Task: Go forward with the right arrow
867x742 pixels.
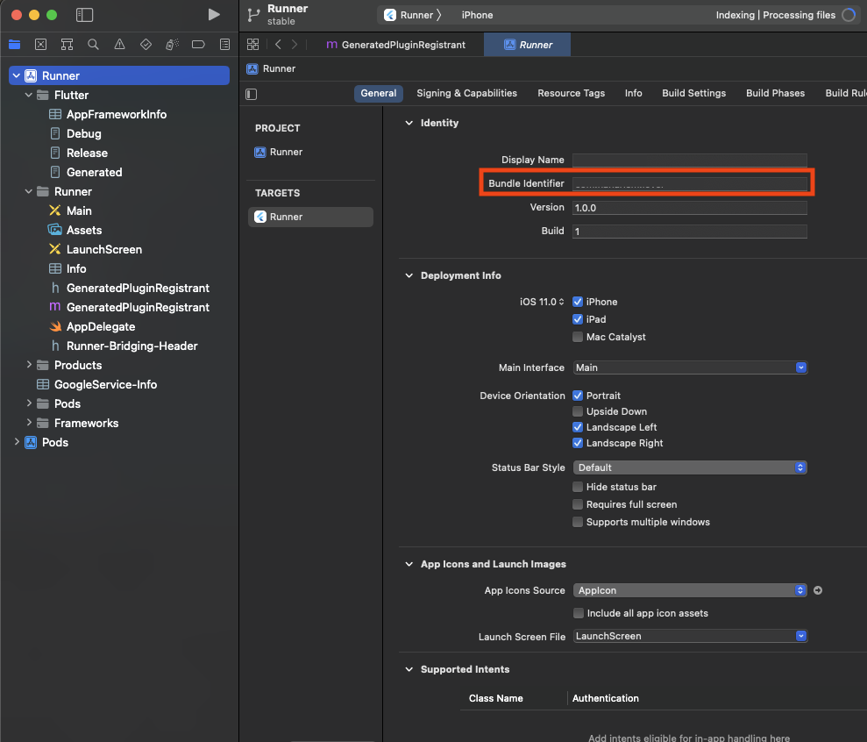Action: coord(295,44)
